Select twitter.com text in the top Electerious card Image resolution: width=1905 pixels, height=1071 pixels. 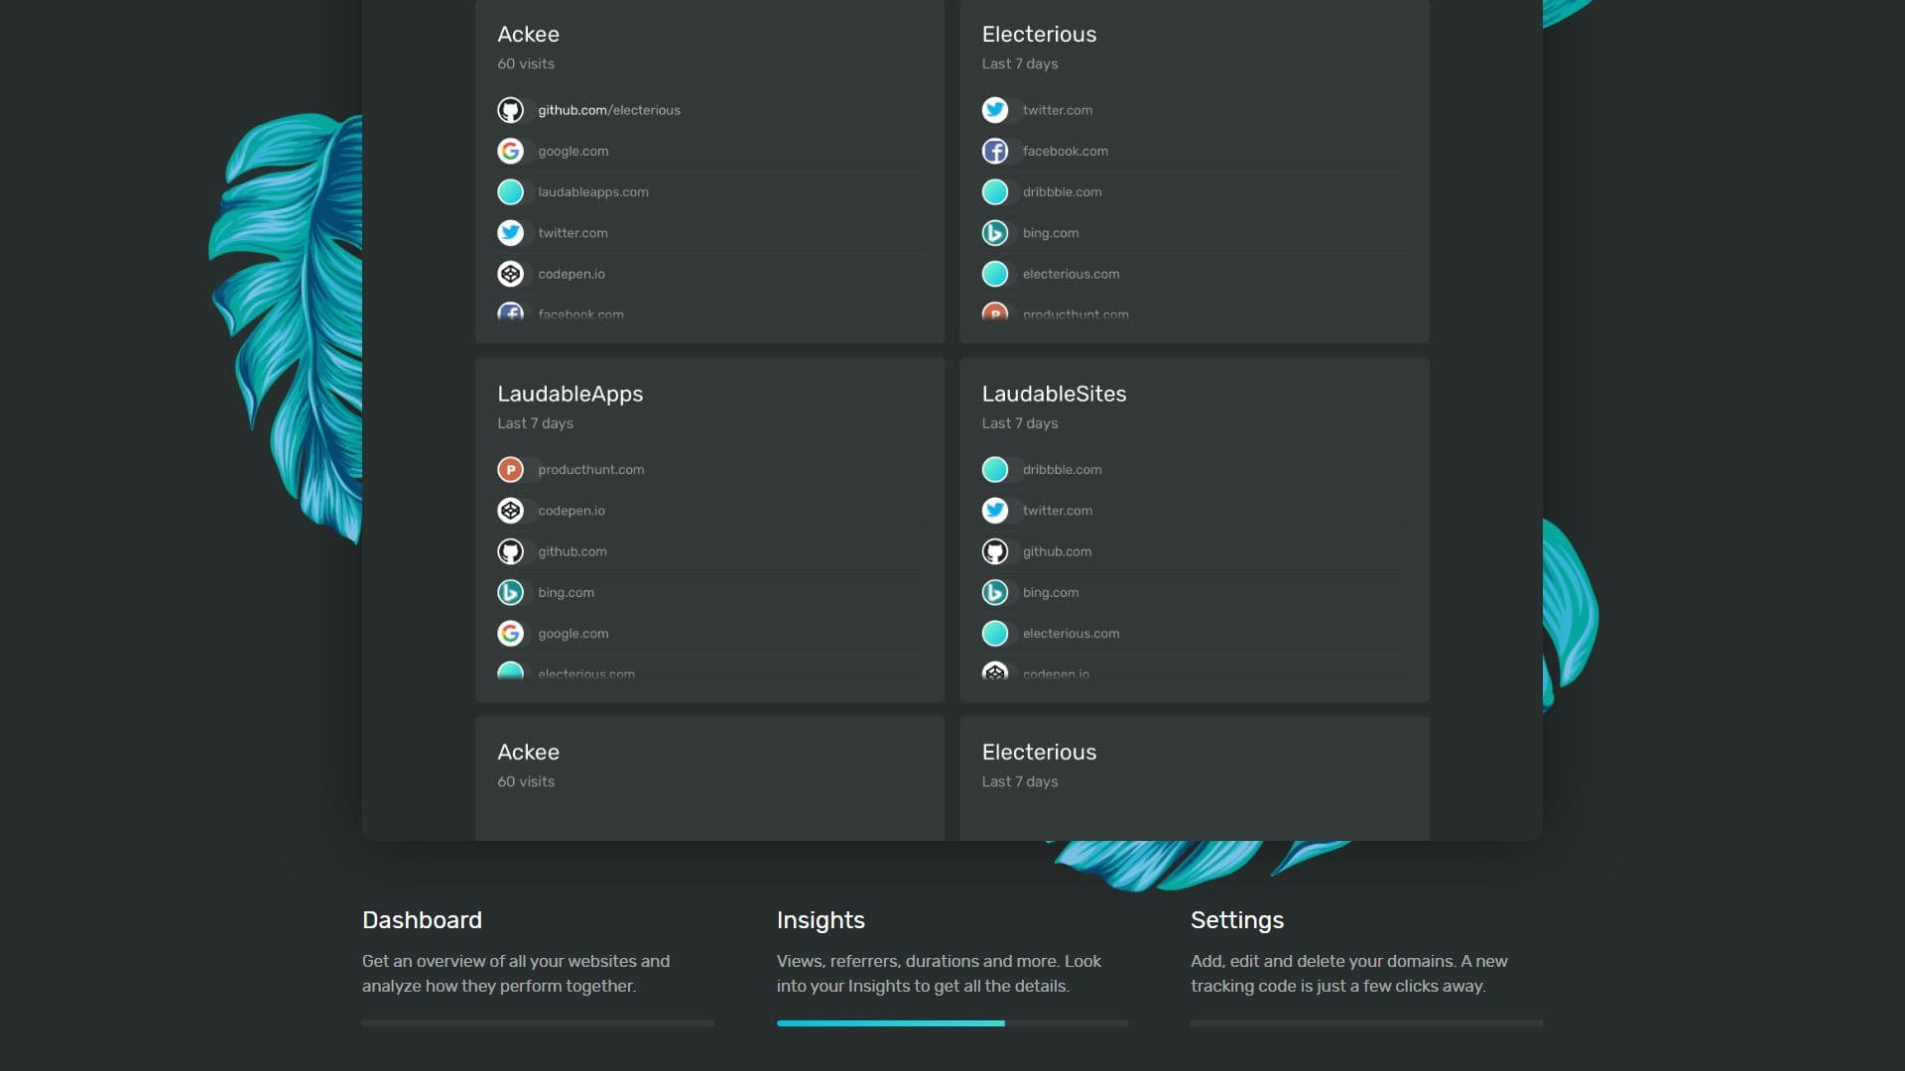pos(1058,110)
